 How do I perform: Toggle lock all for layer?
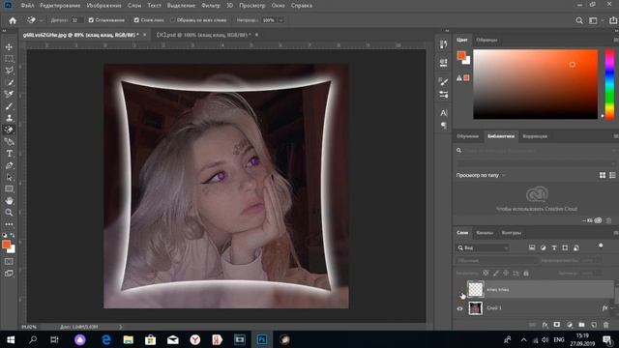pyautogui.click(x=526, y=273)
